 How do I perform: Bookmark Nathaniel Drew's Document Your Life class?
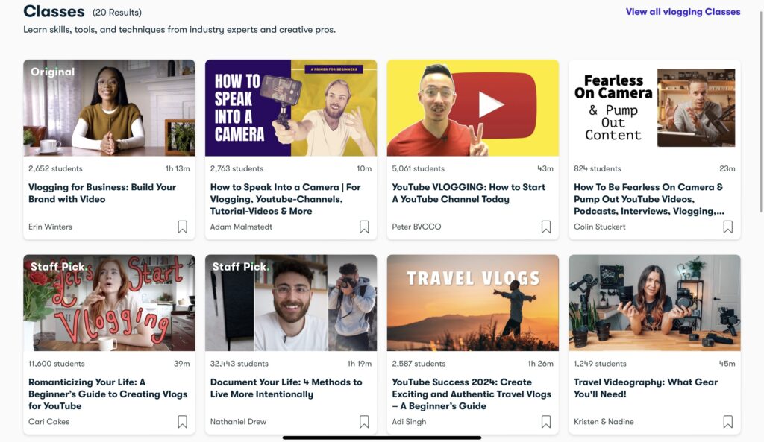[x=364, y=422]
